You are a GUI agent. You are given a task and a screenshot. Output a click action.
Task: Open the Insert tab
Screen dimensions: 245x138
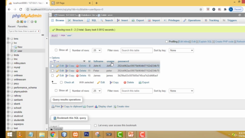click(x=122, y=20)
